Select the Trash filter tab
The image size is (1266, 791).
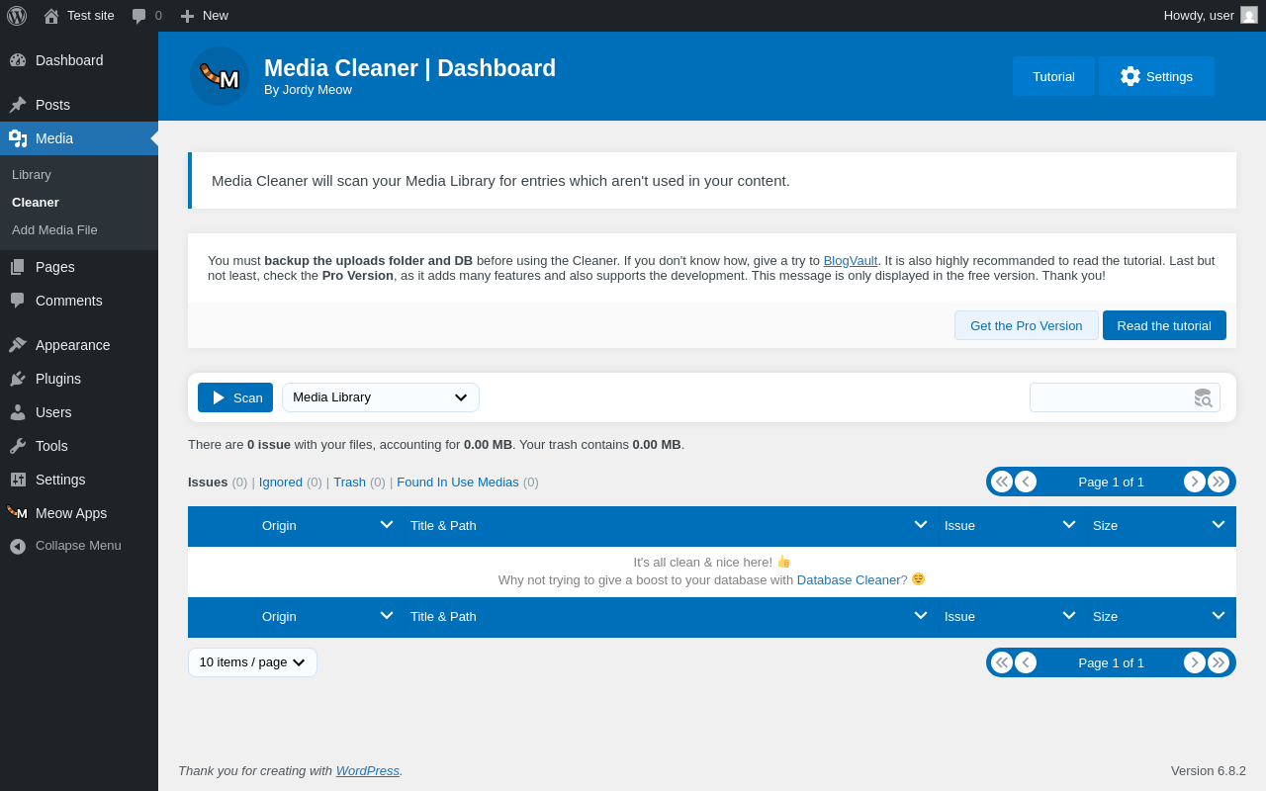tap(349, 482)
